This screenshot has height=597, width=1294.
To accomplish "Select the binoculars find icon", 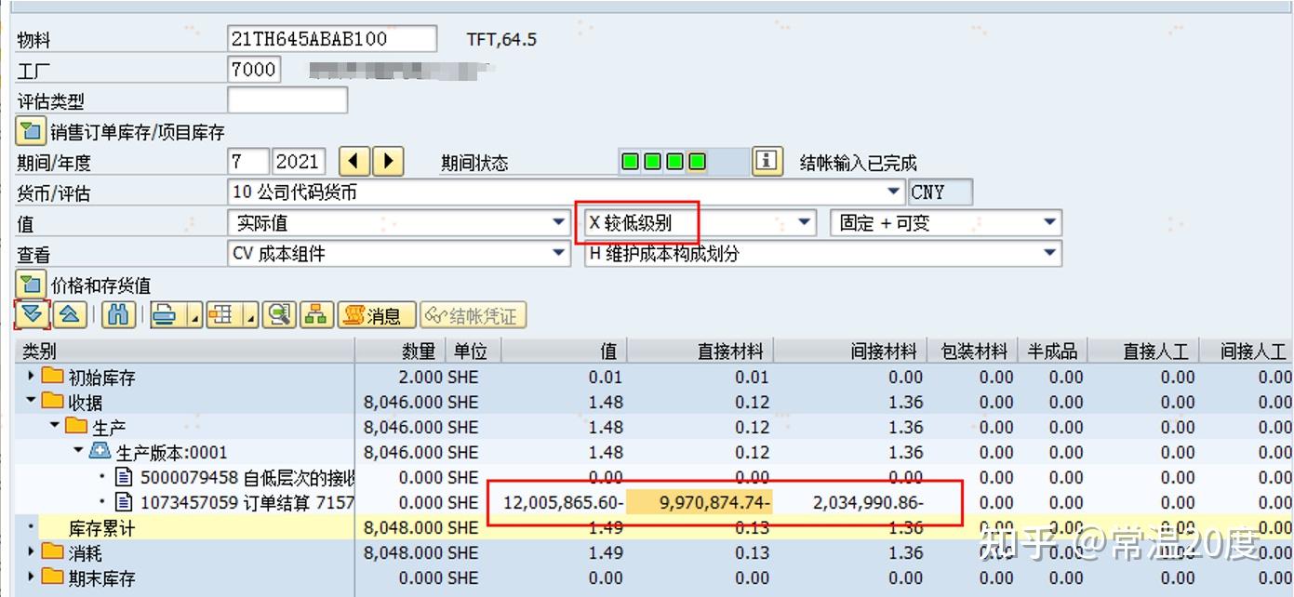I will pos(117,314).
